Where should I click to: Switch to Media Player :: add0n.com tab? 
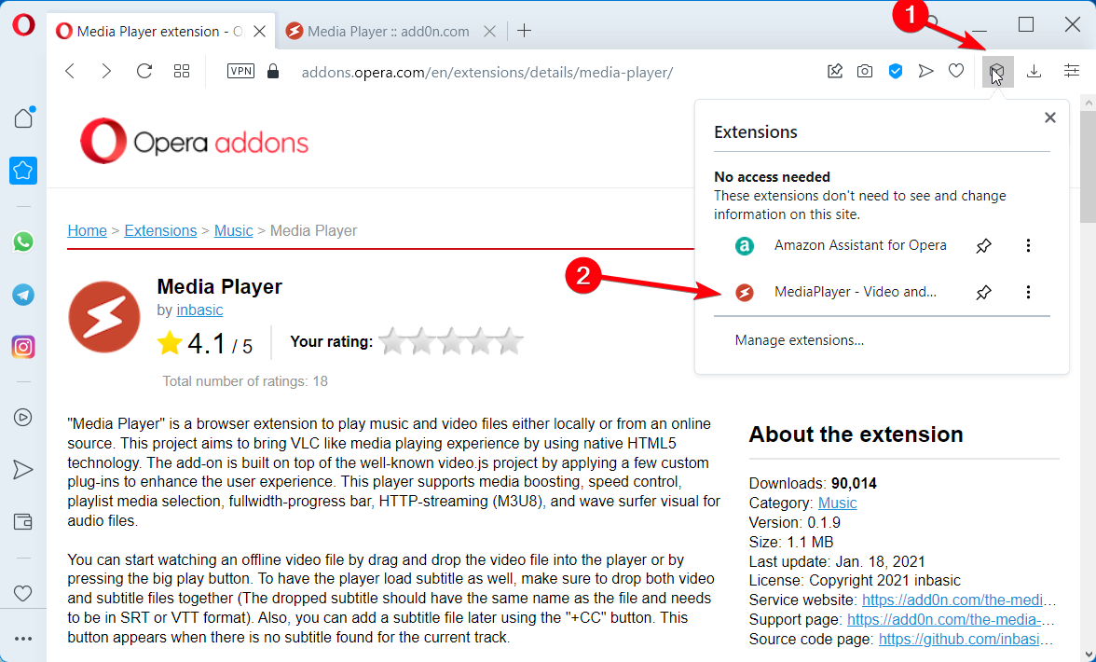pos(388,31)
